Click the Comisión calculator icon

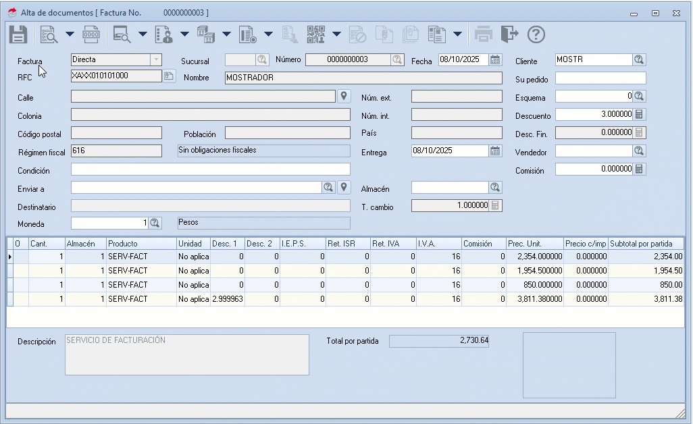pos(639,169)
